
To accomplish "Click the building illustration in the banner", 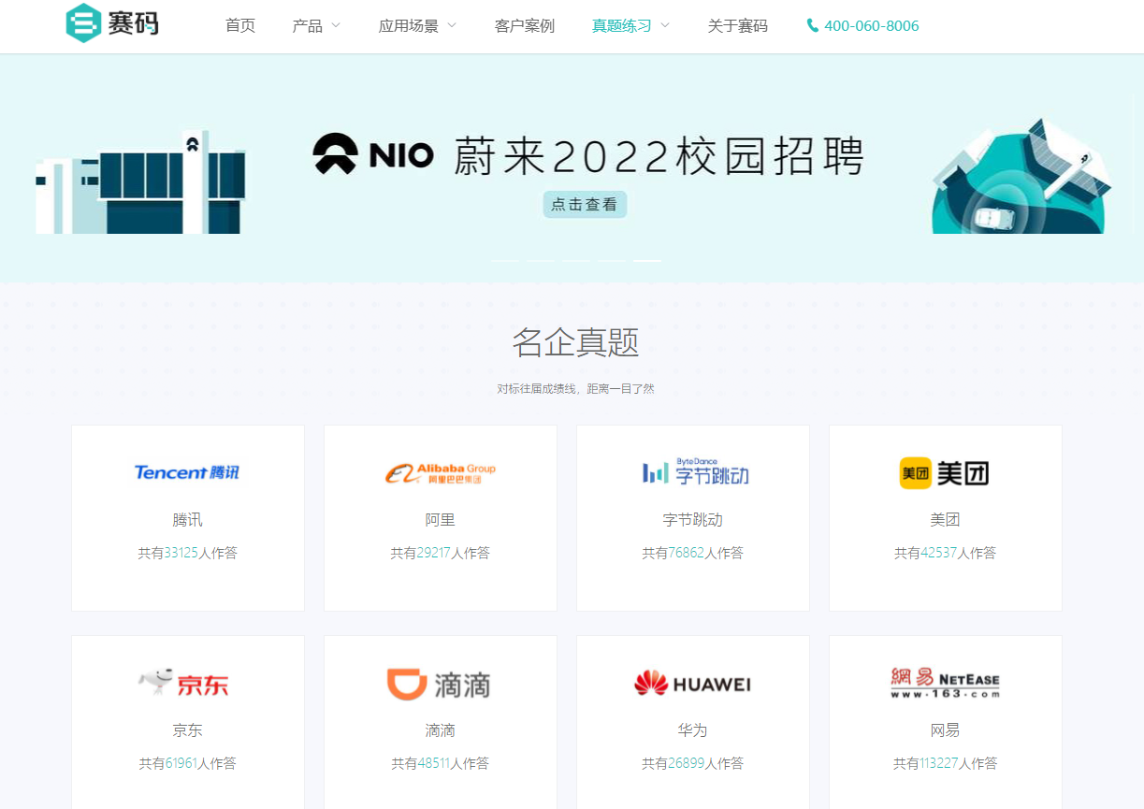I will (x=140, y=183).
